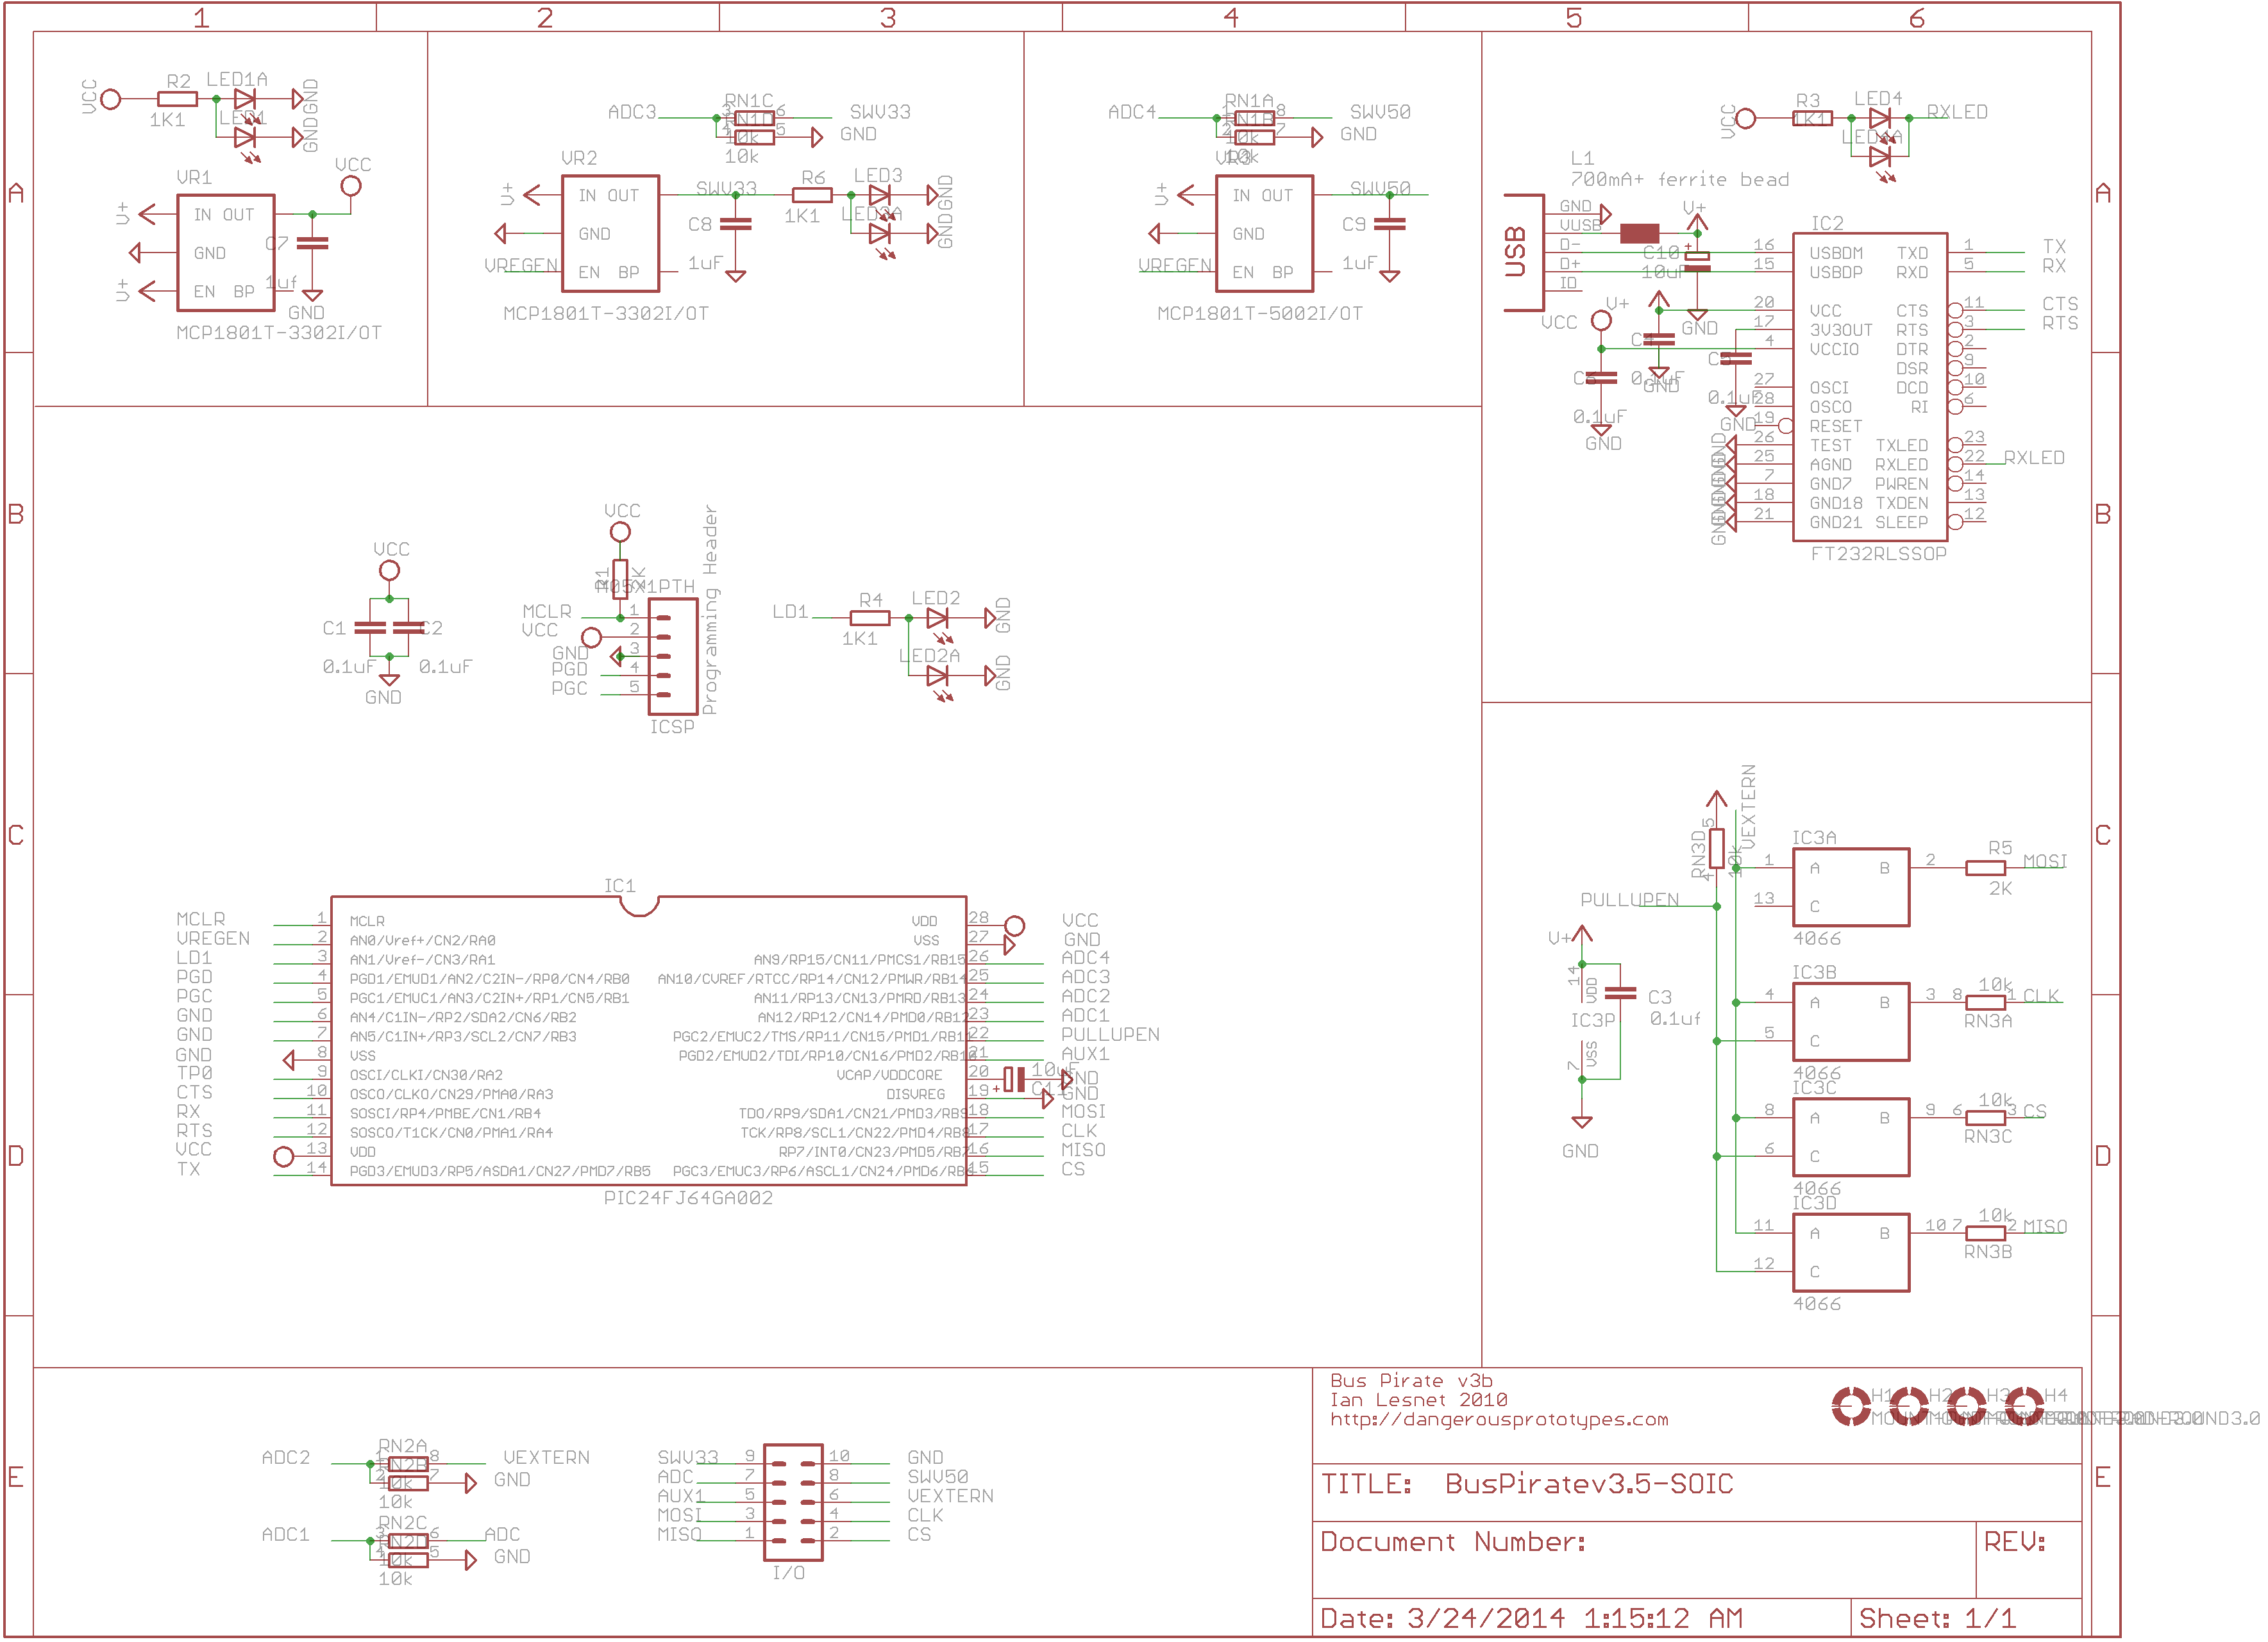Select the AUX1 label on I/O header
The image size is (2268, 1642).
click(x=681, y=1496)
